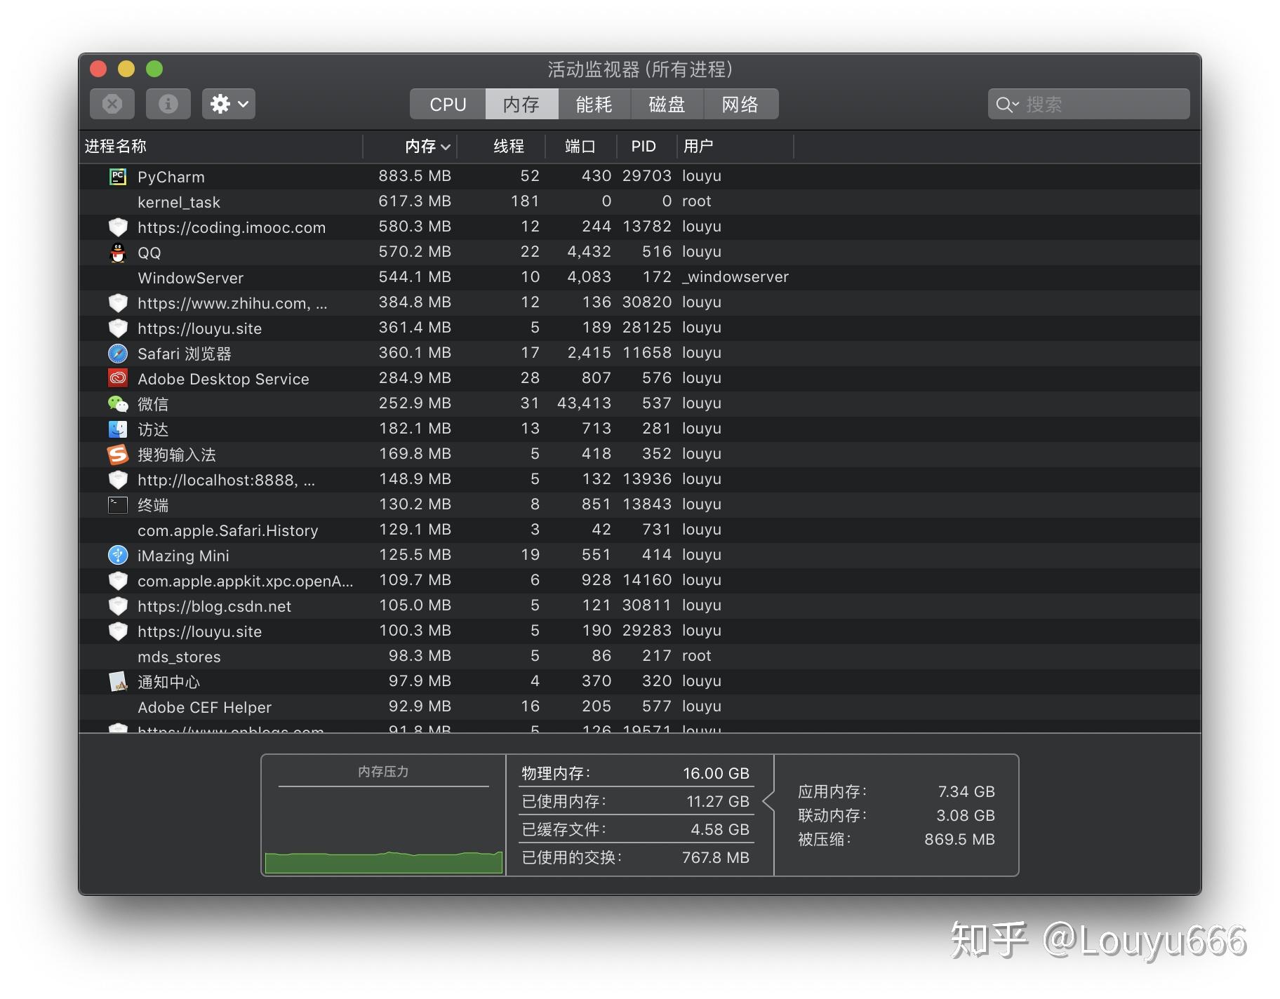Image resolution: width=1280 pixels, height=999 pixels.
Task: Switch to the 磁盘 tab
Action: [667, 104]
